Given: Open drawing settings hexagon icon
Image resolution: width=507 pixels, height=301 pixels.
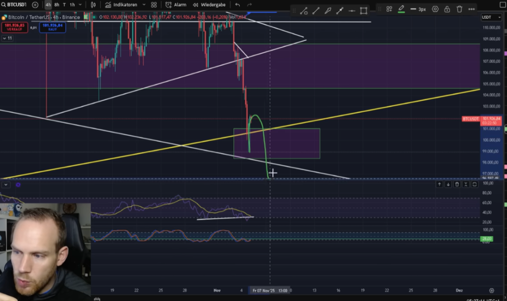Looking at the screenshot, I should tap(435, 9).
